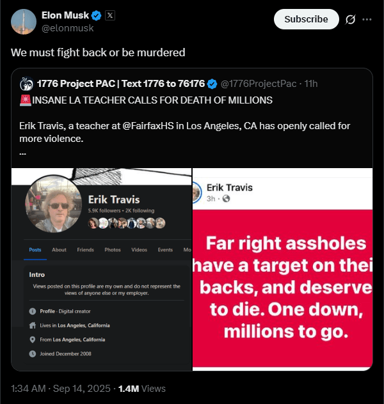Viewport: 384px width, 404px height.
Task: Click the 11h timestamp on the quoted post
Action: pos(310,84)
